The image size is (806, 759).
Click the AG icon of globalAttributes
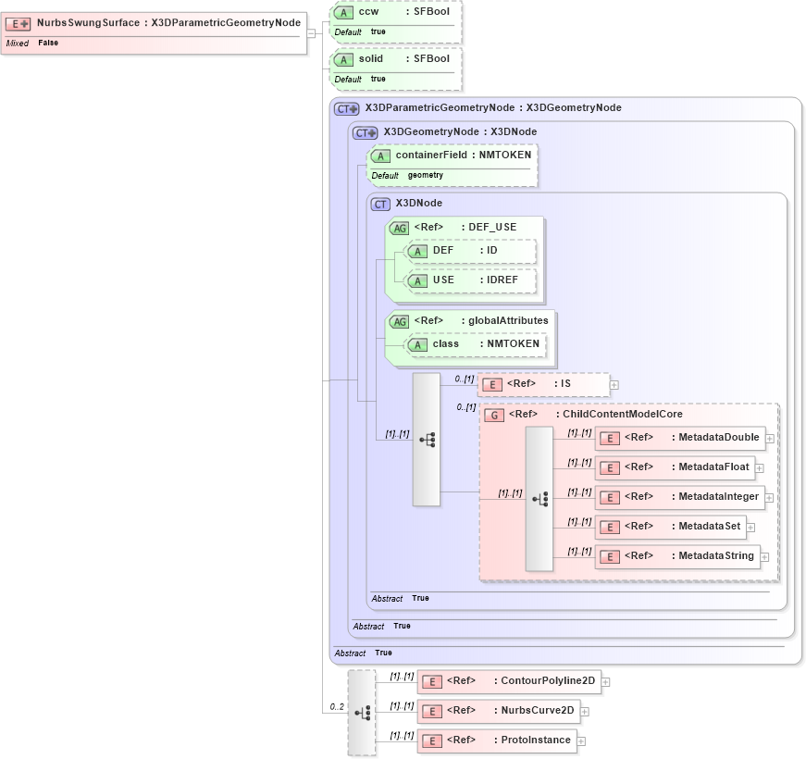399,321
